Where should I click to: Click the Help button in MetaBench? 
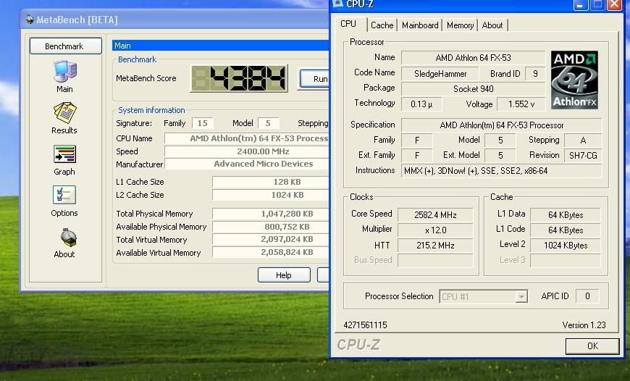[284, 275]
